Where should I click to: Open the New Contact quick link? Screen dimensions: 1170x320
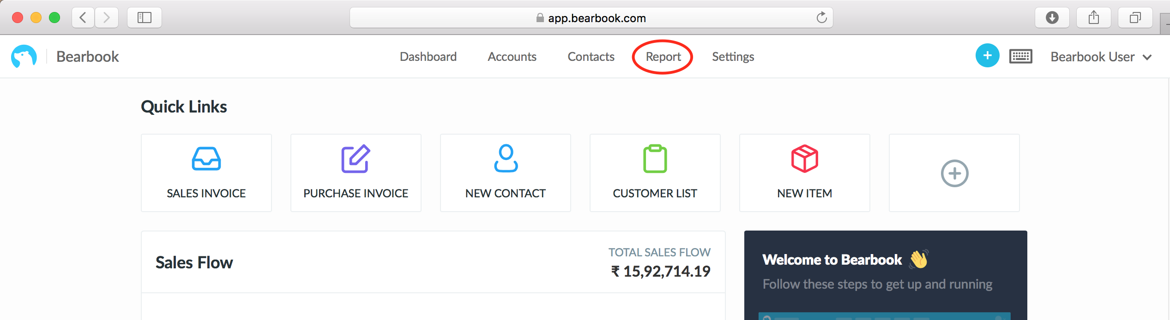(506, 173)
